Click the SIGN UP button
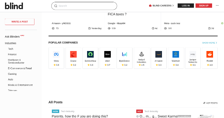This screenshot has height=118, width=224. click(x=204, y=6)
